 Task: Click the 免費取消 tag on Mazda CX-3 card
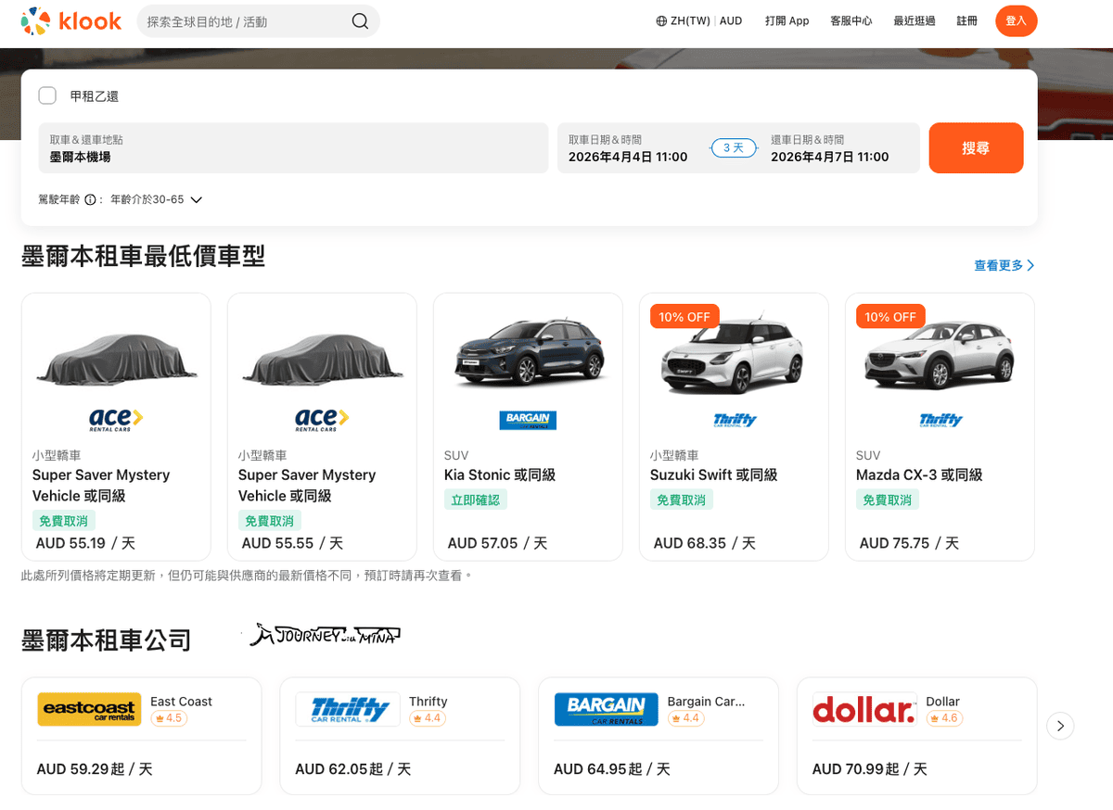(888, 500)
